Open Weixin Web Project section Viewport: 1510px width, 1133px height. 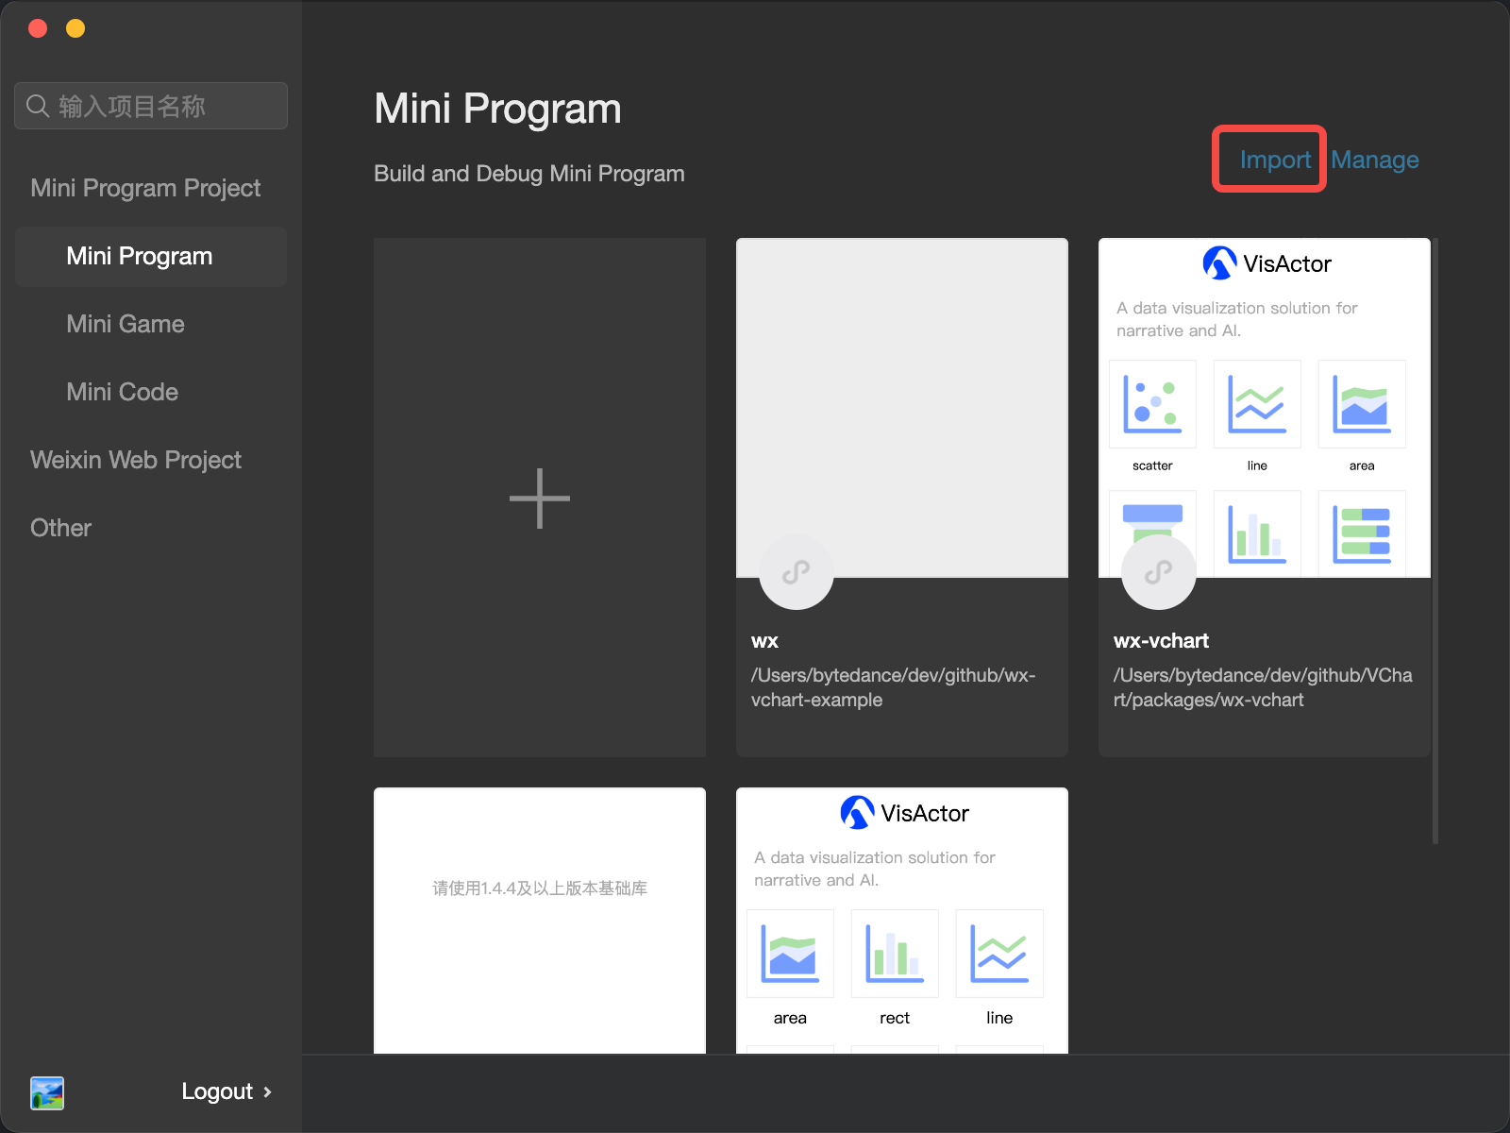[136, 460]
